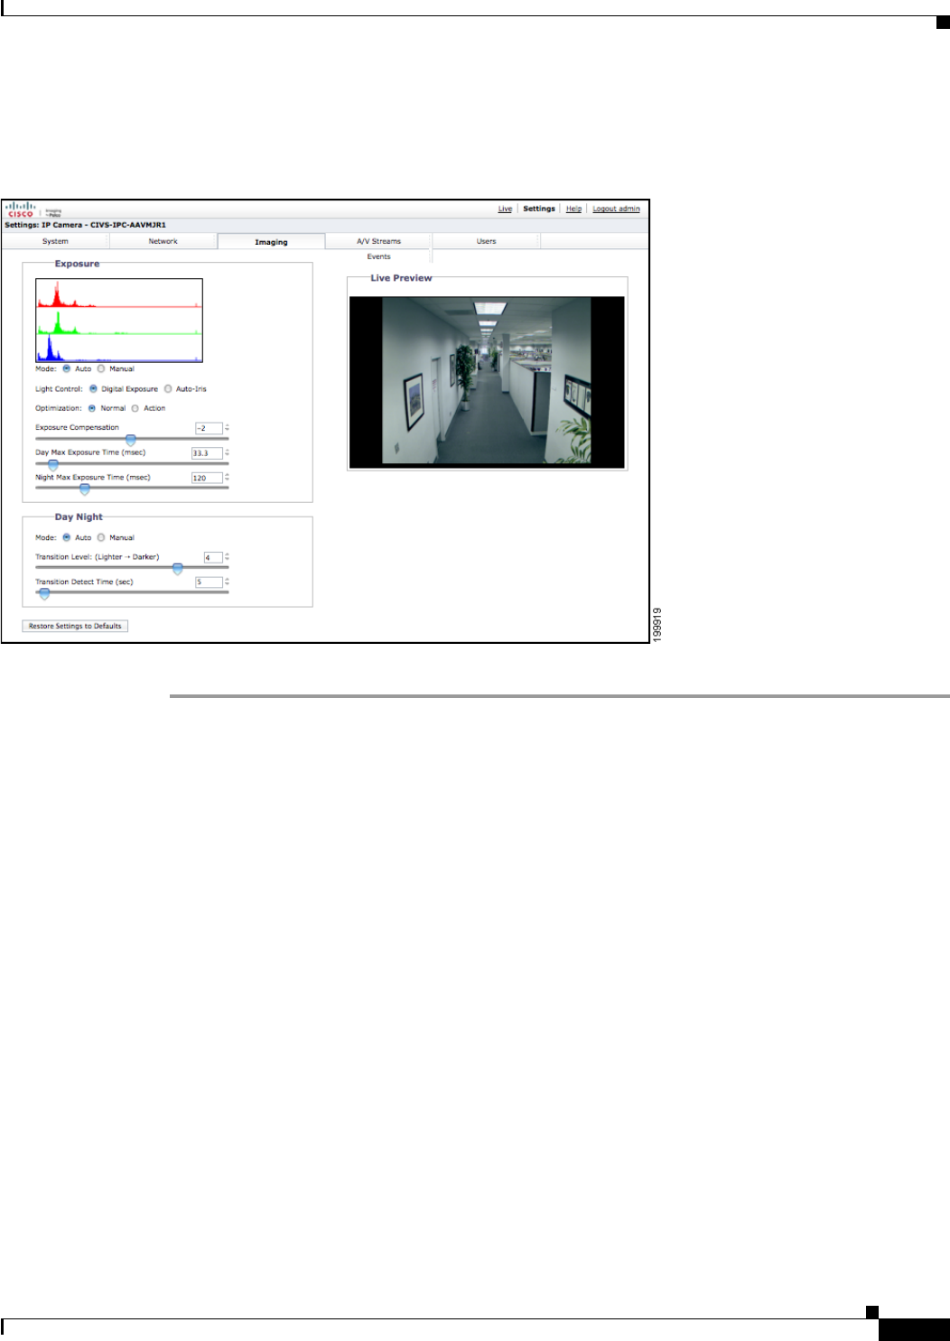
Task: Click the Night Max Exposure Time field
Action: point(207,478)
